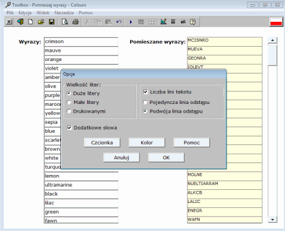The width and height of the screenshot is (285, 231).
Task: Click the scrambled word LALIC
Action: (194, 201)
